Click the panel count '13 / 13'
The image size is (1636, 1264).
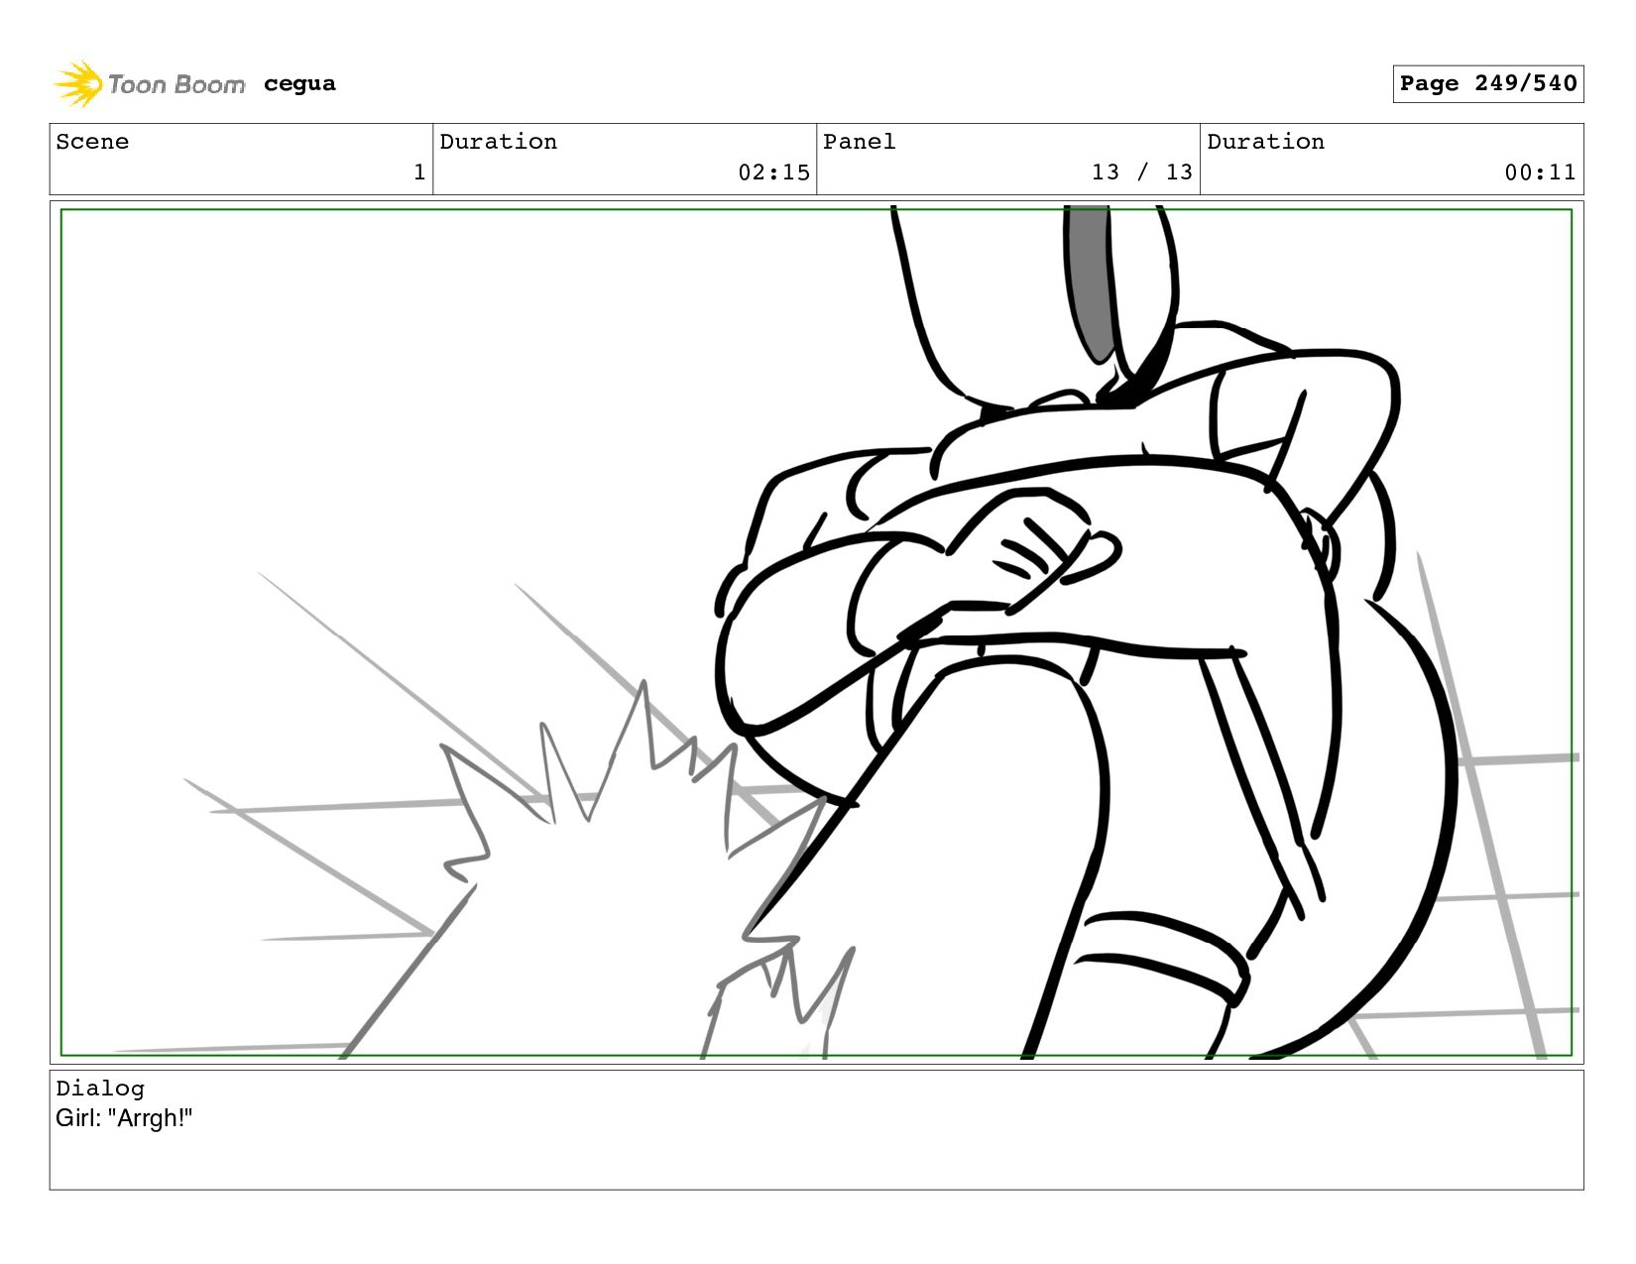[x=1142, y=172]
